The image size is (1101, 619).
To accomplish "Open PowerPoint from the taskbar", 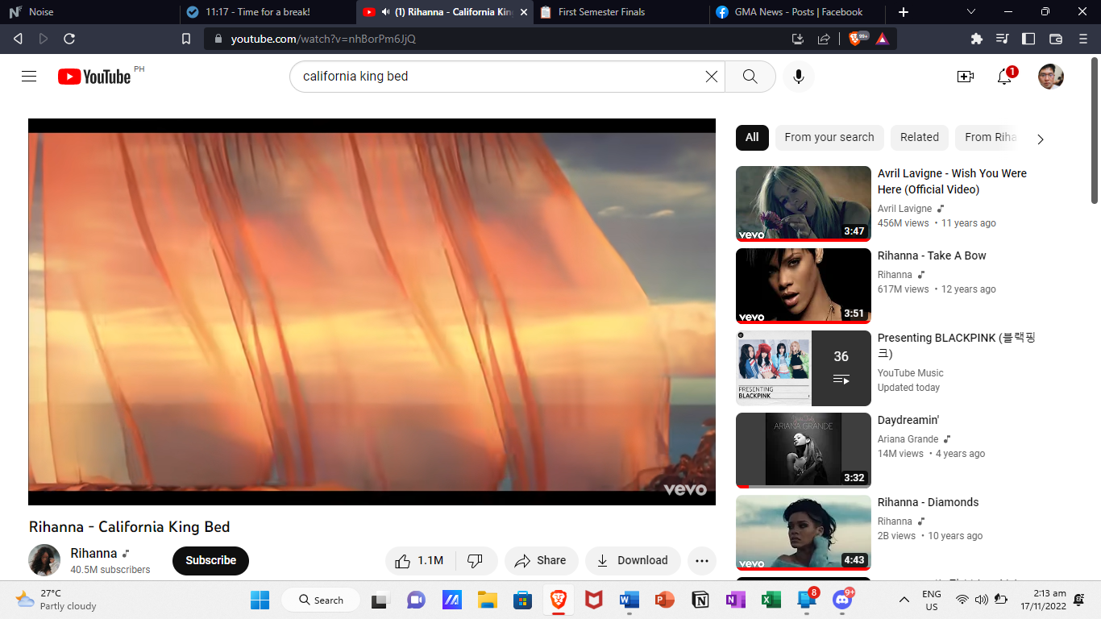I will tap(664, 600).
